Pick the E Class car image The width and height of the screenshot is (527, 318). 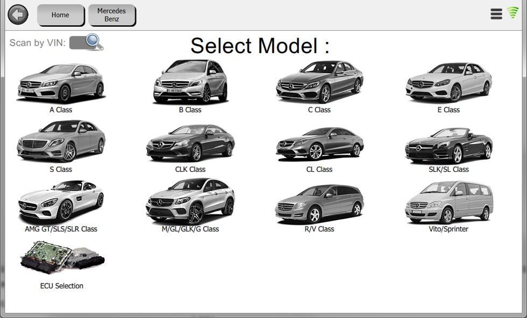[x=448, y=83]
